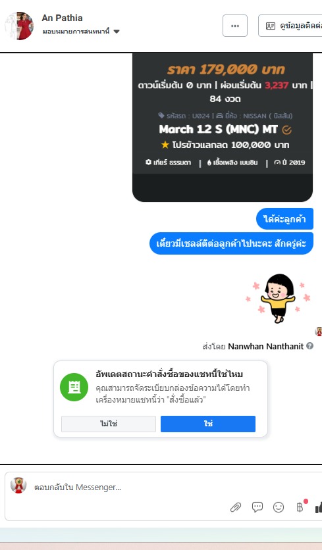
Task: Send a thumbs-up like
Action: pyautogui.click(x=319, y=507)
